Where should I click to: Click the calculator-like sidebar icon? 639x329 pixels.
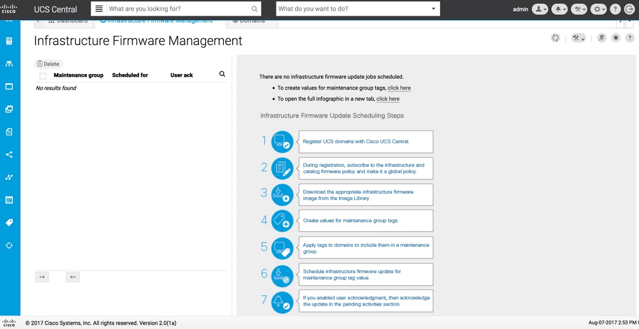9,41
